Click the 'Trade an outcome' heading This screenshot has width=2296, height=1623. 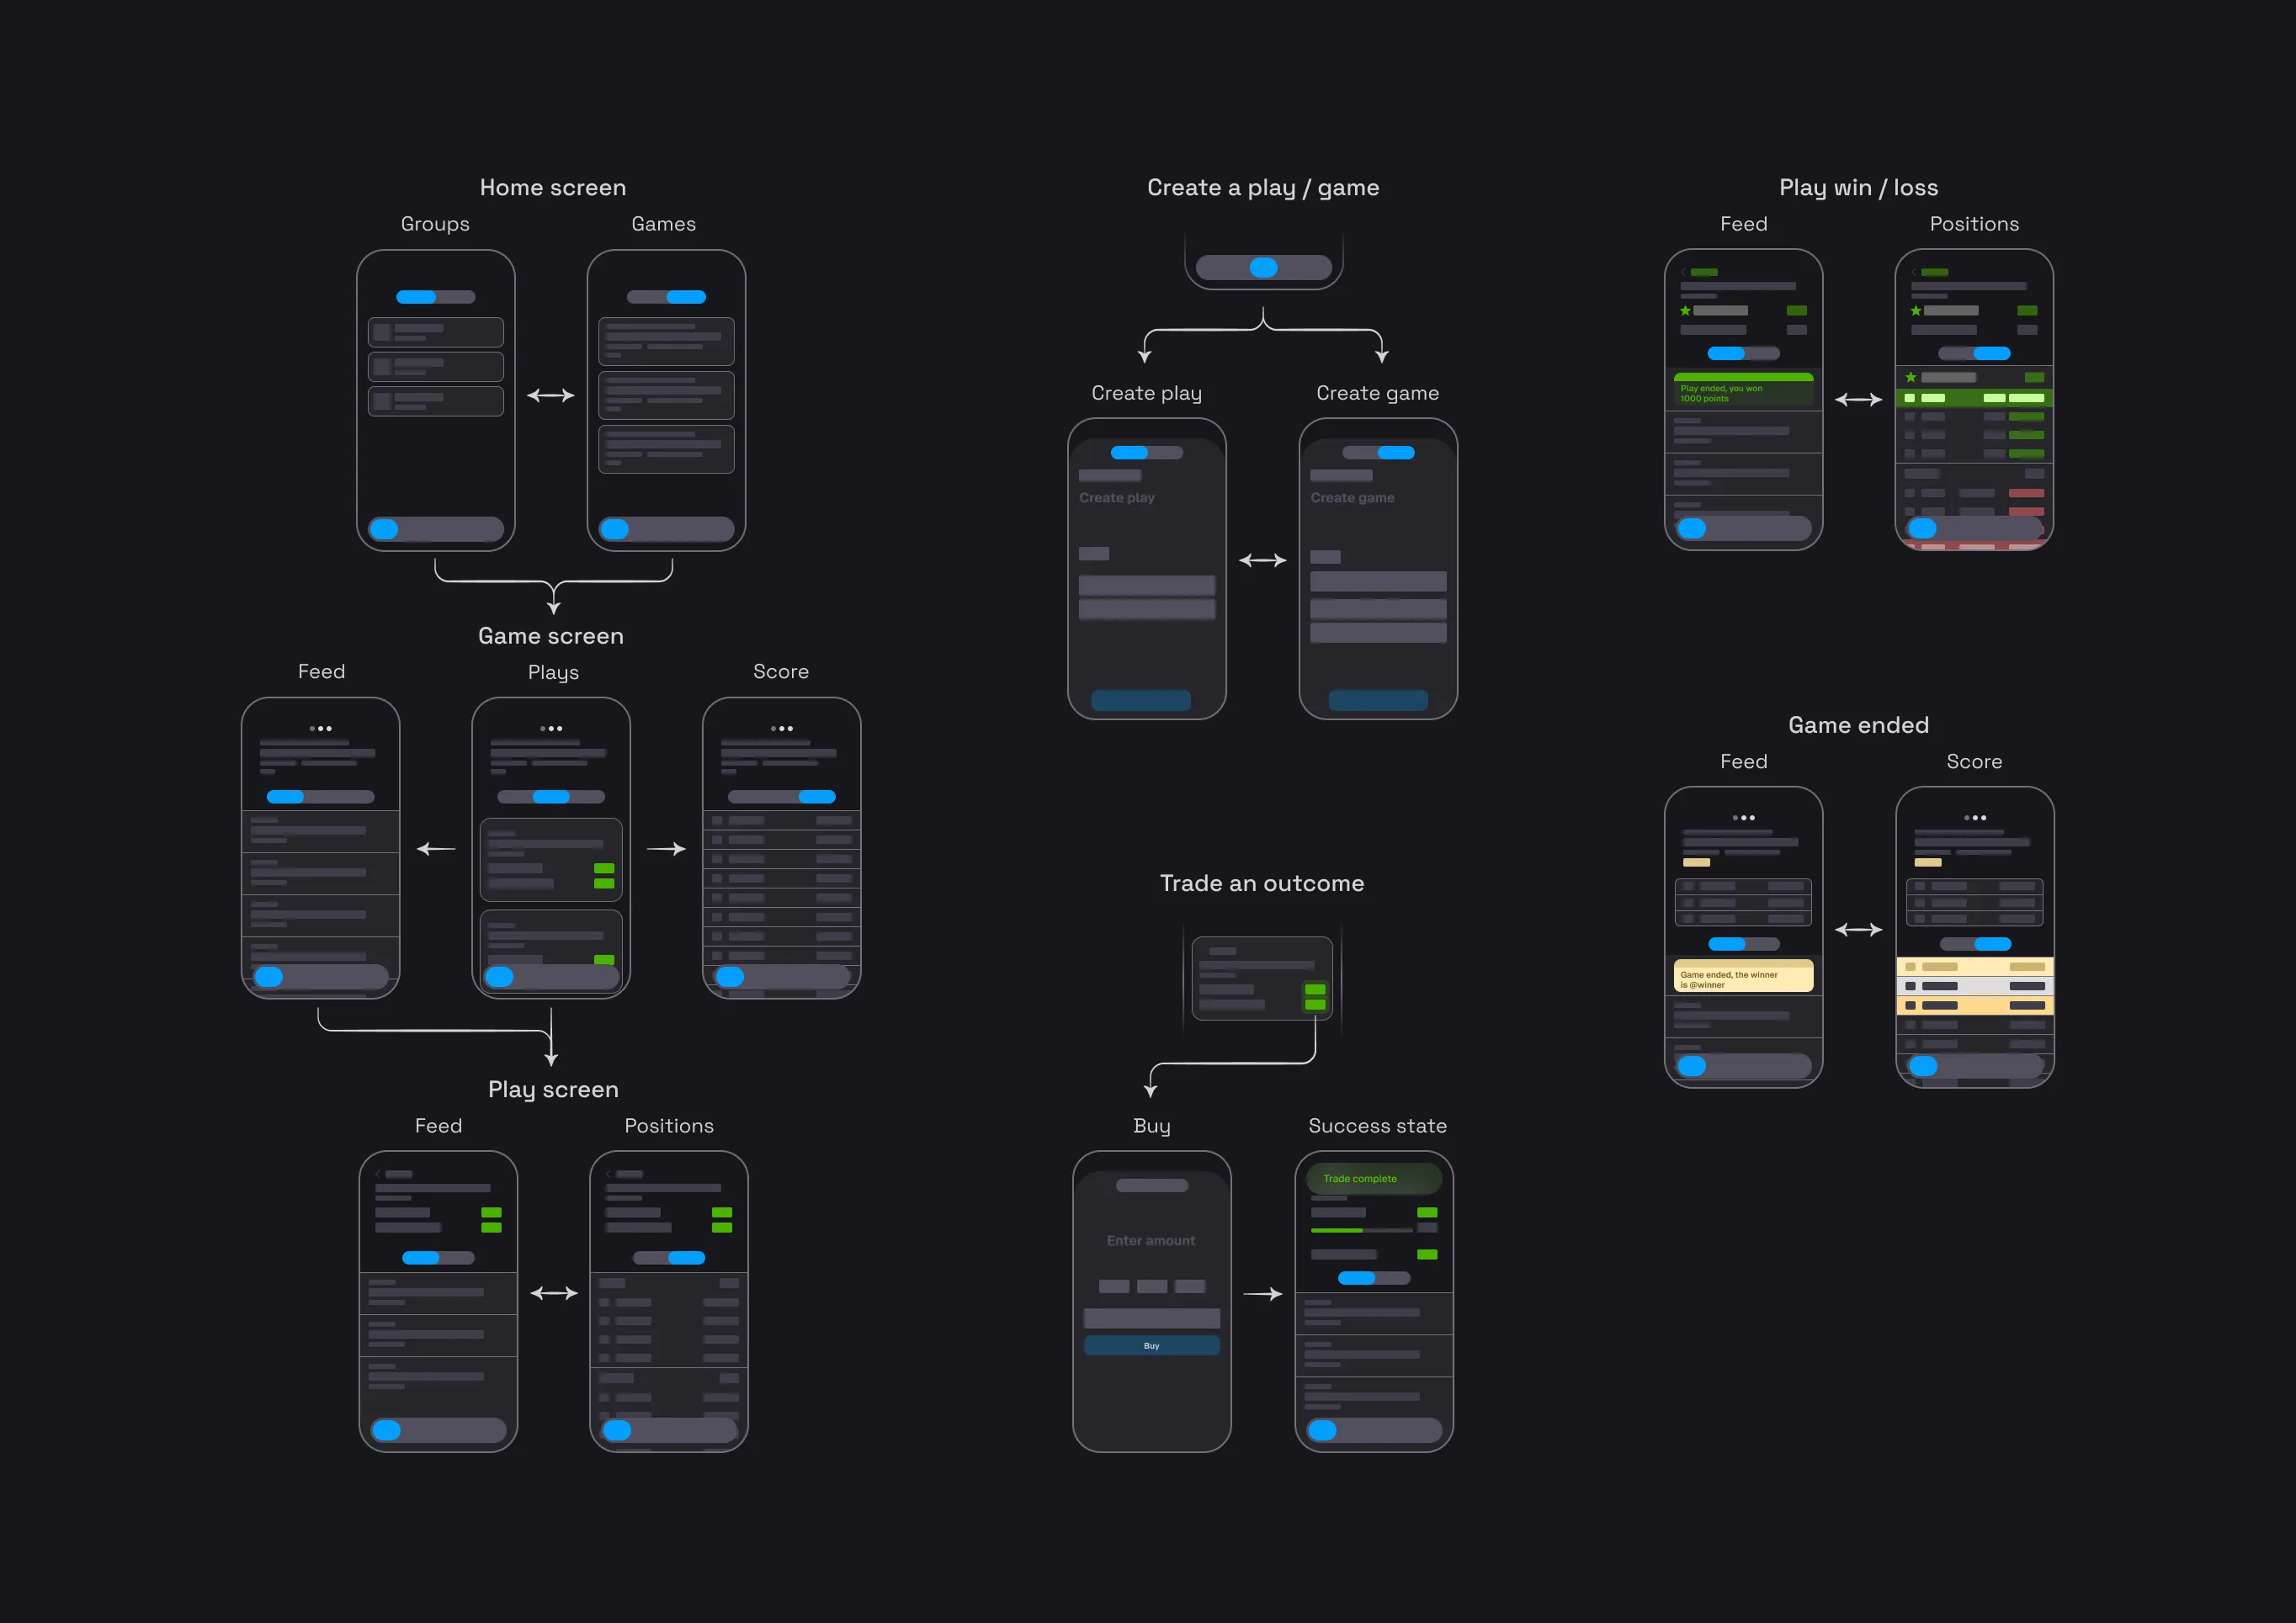pyautogui.click(x=1262, y=883)
